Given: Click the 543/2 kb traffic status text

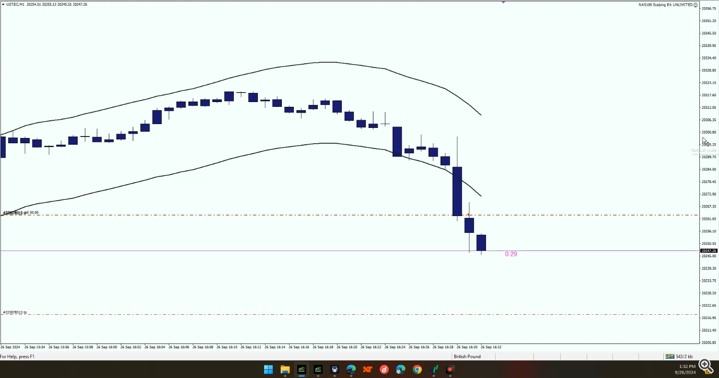Looking at the screenshot, I should click(x=684, y=356).
